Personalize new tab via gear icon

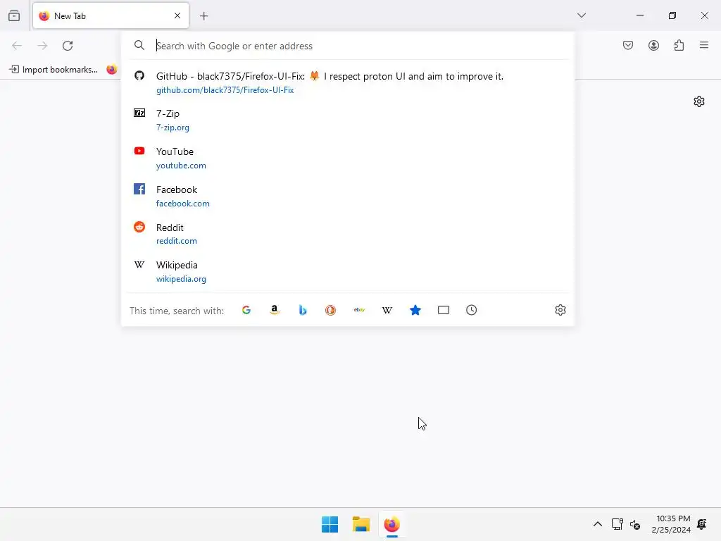[x=699, y=101]
